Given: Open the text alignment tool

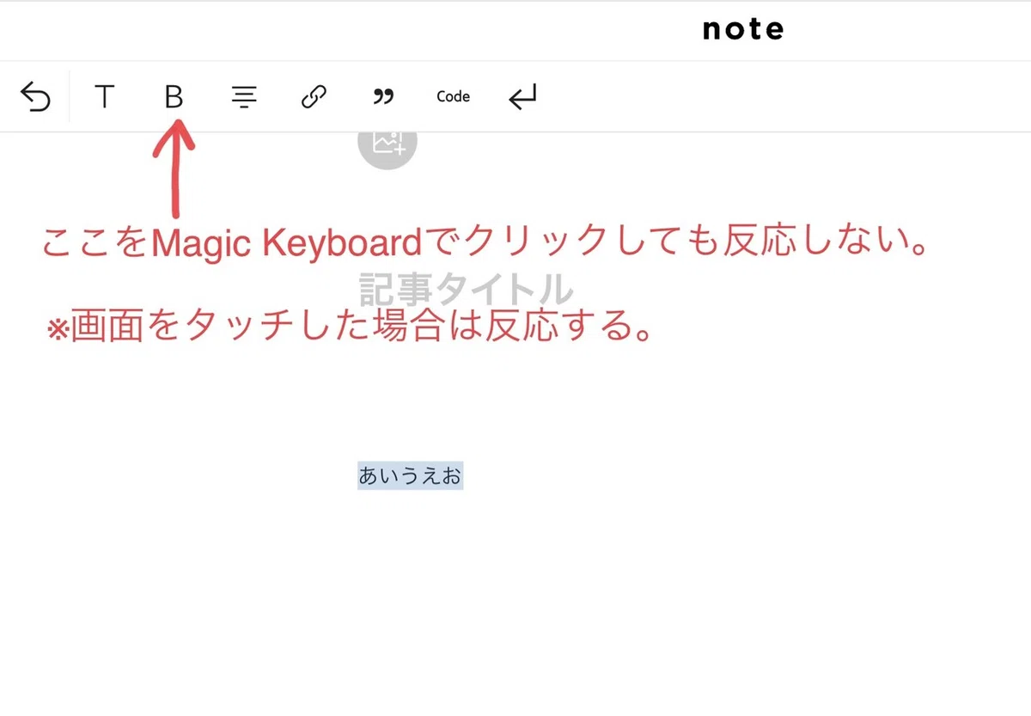Looking at the screenshot, I should point(244,97).
